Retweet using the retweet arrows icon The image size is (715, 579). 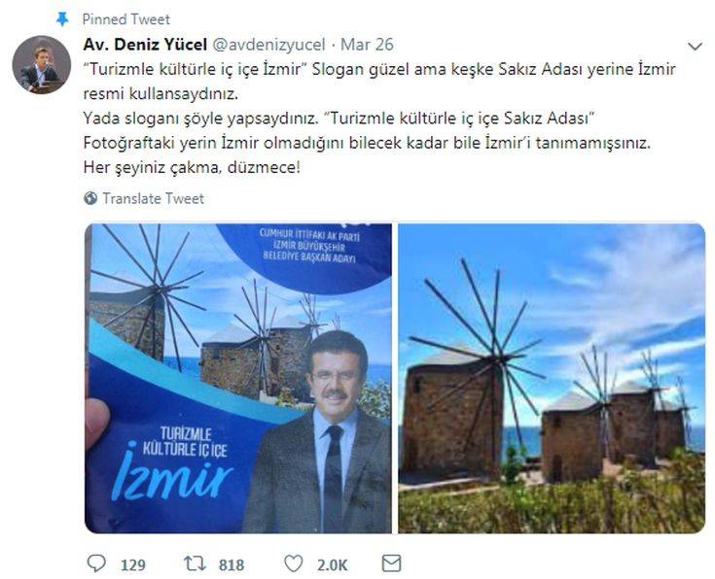point(196,563)
